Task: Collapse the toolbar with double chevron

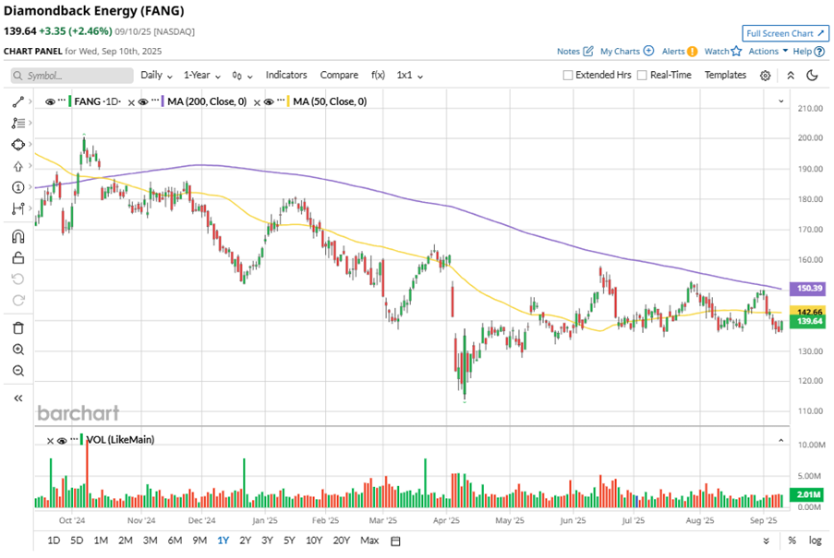Action: point(791,76)
